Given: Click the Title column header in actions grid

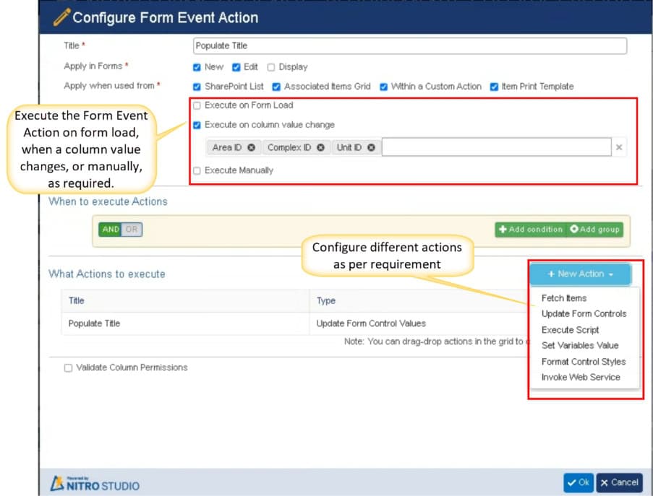Looking at the screenshot, I should (x=185, y=300).
